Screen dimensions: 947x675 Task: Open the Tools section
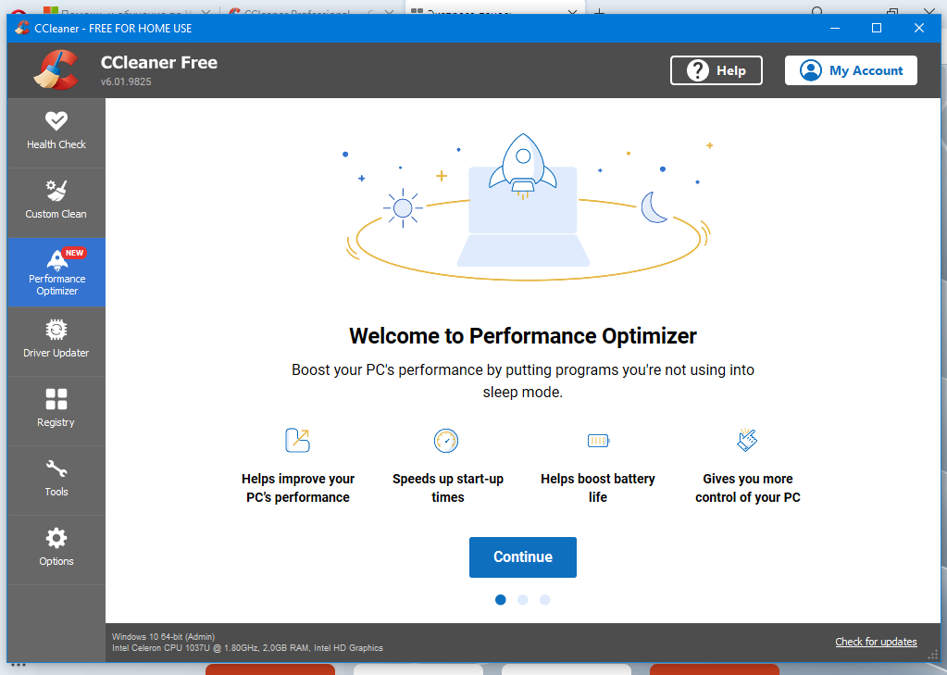(x=56, y=481)
